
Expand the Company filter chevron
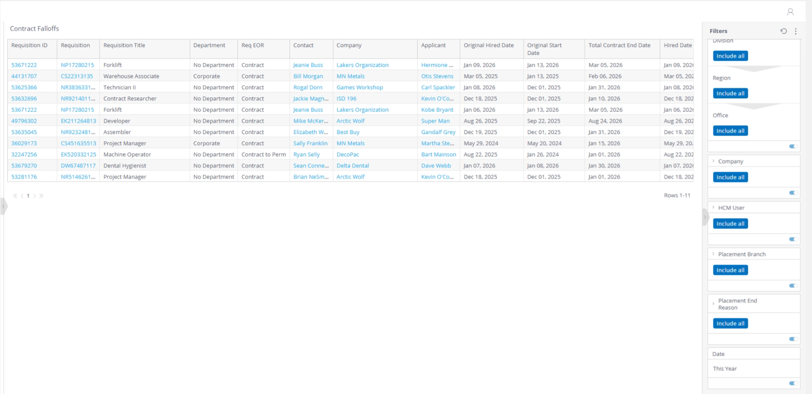pyautogui.click(x=713, y=161)
